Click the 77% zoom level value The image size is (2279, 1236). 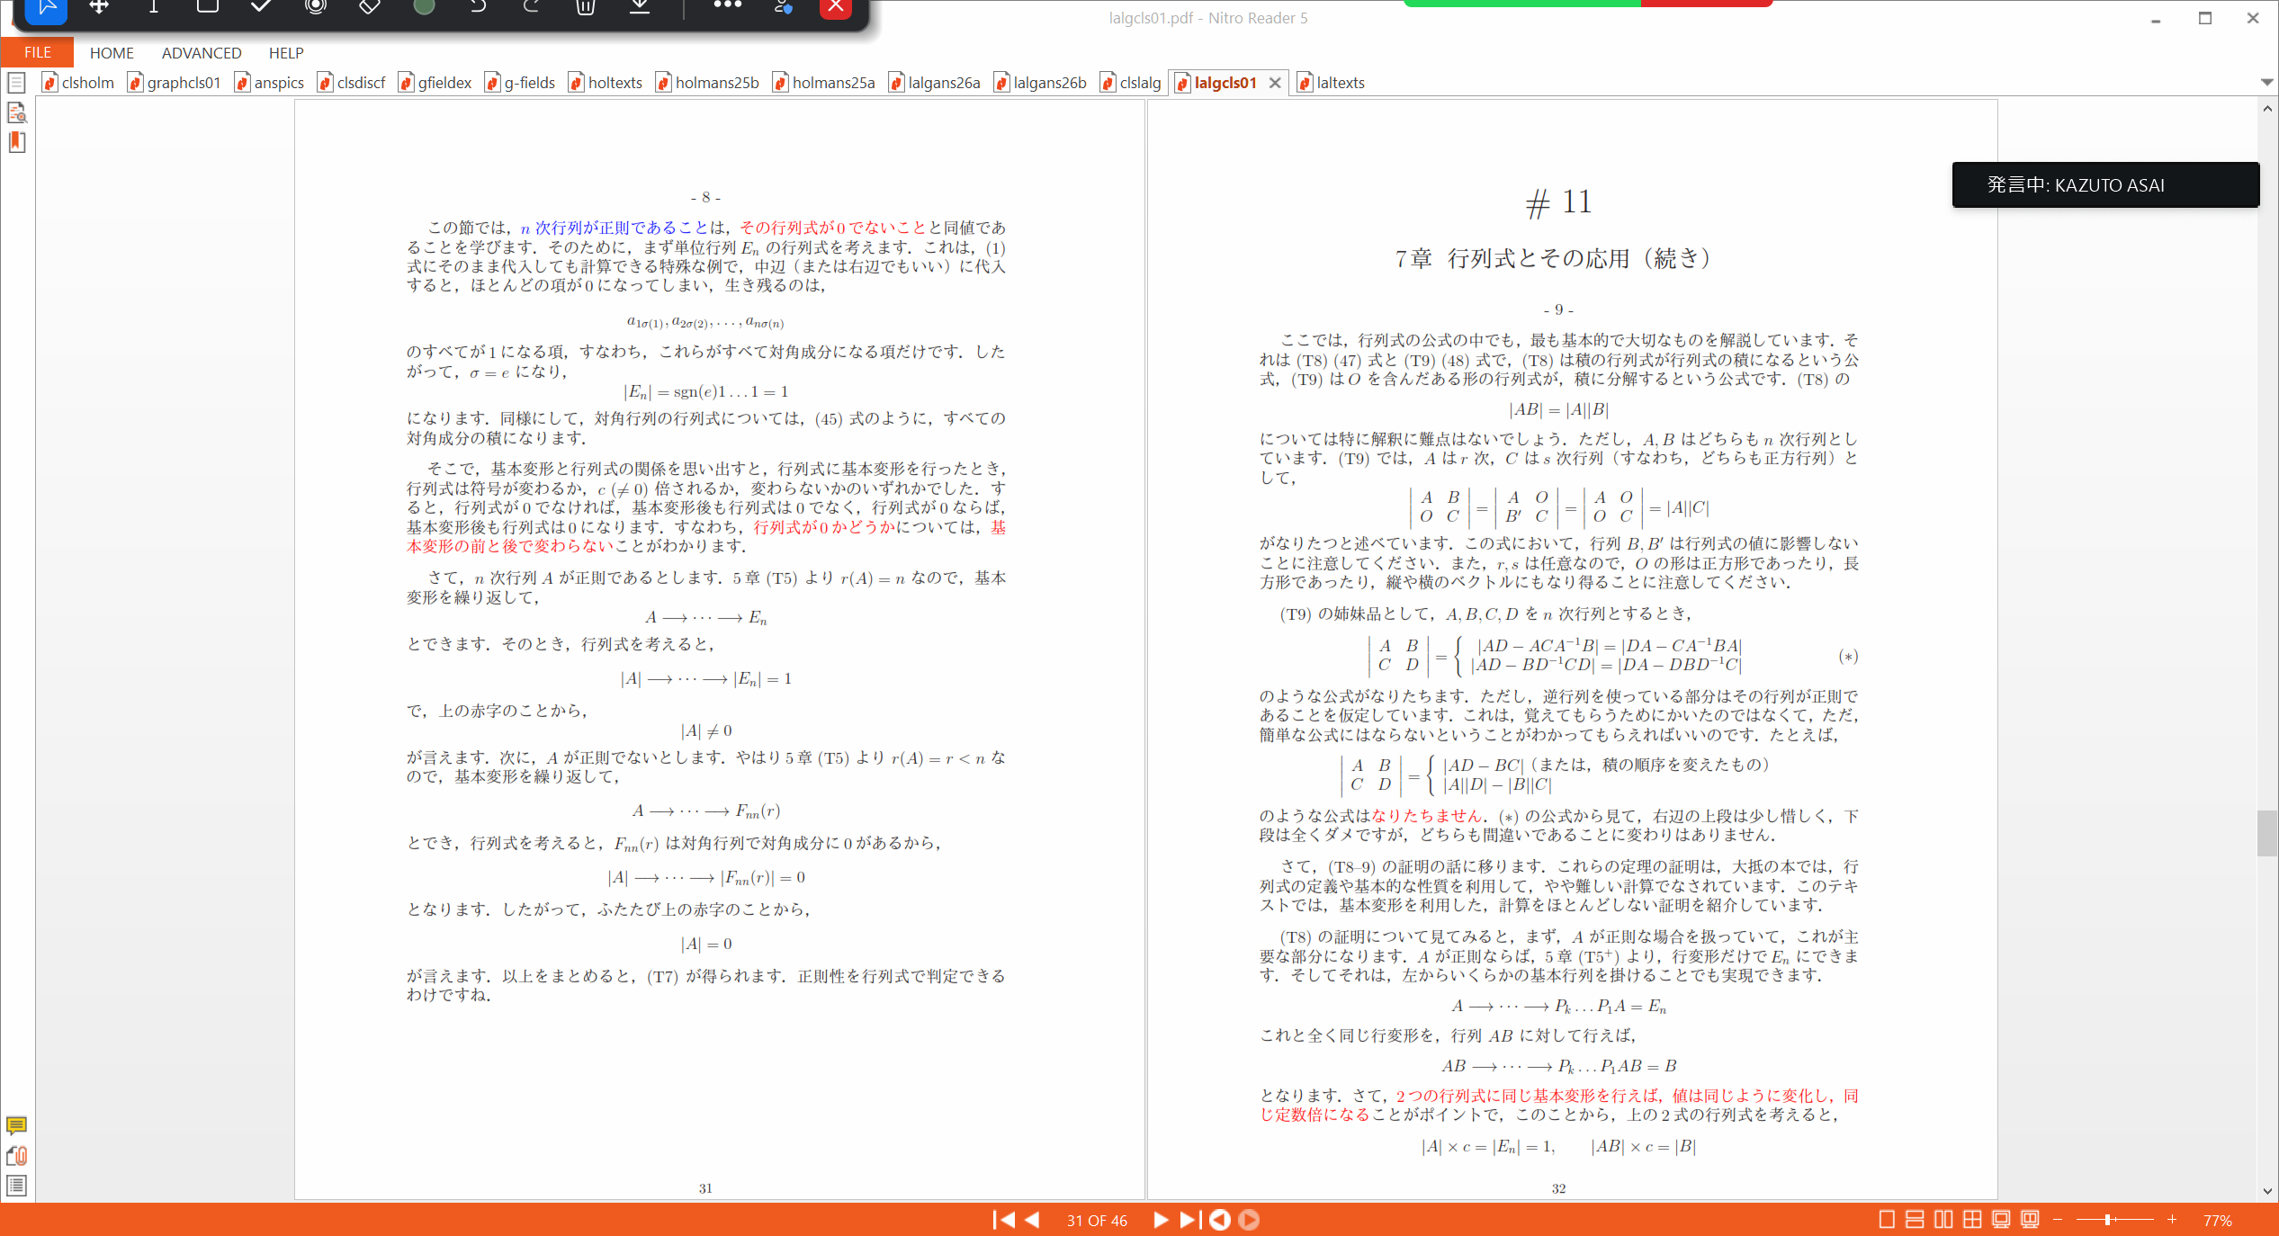point(2217,1221)
